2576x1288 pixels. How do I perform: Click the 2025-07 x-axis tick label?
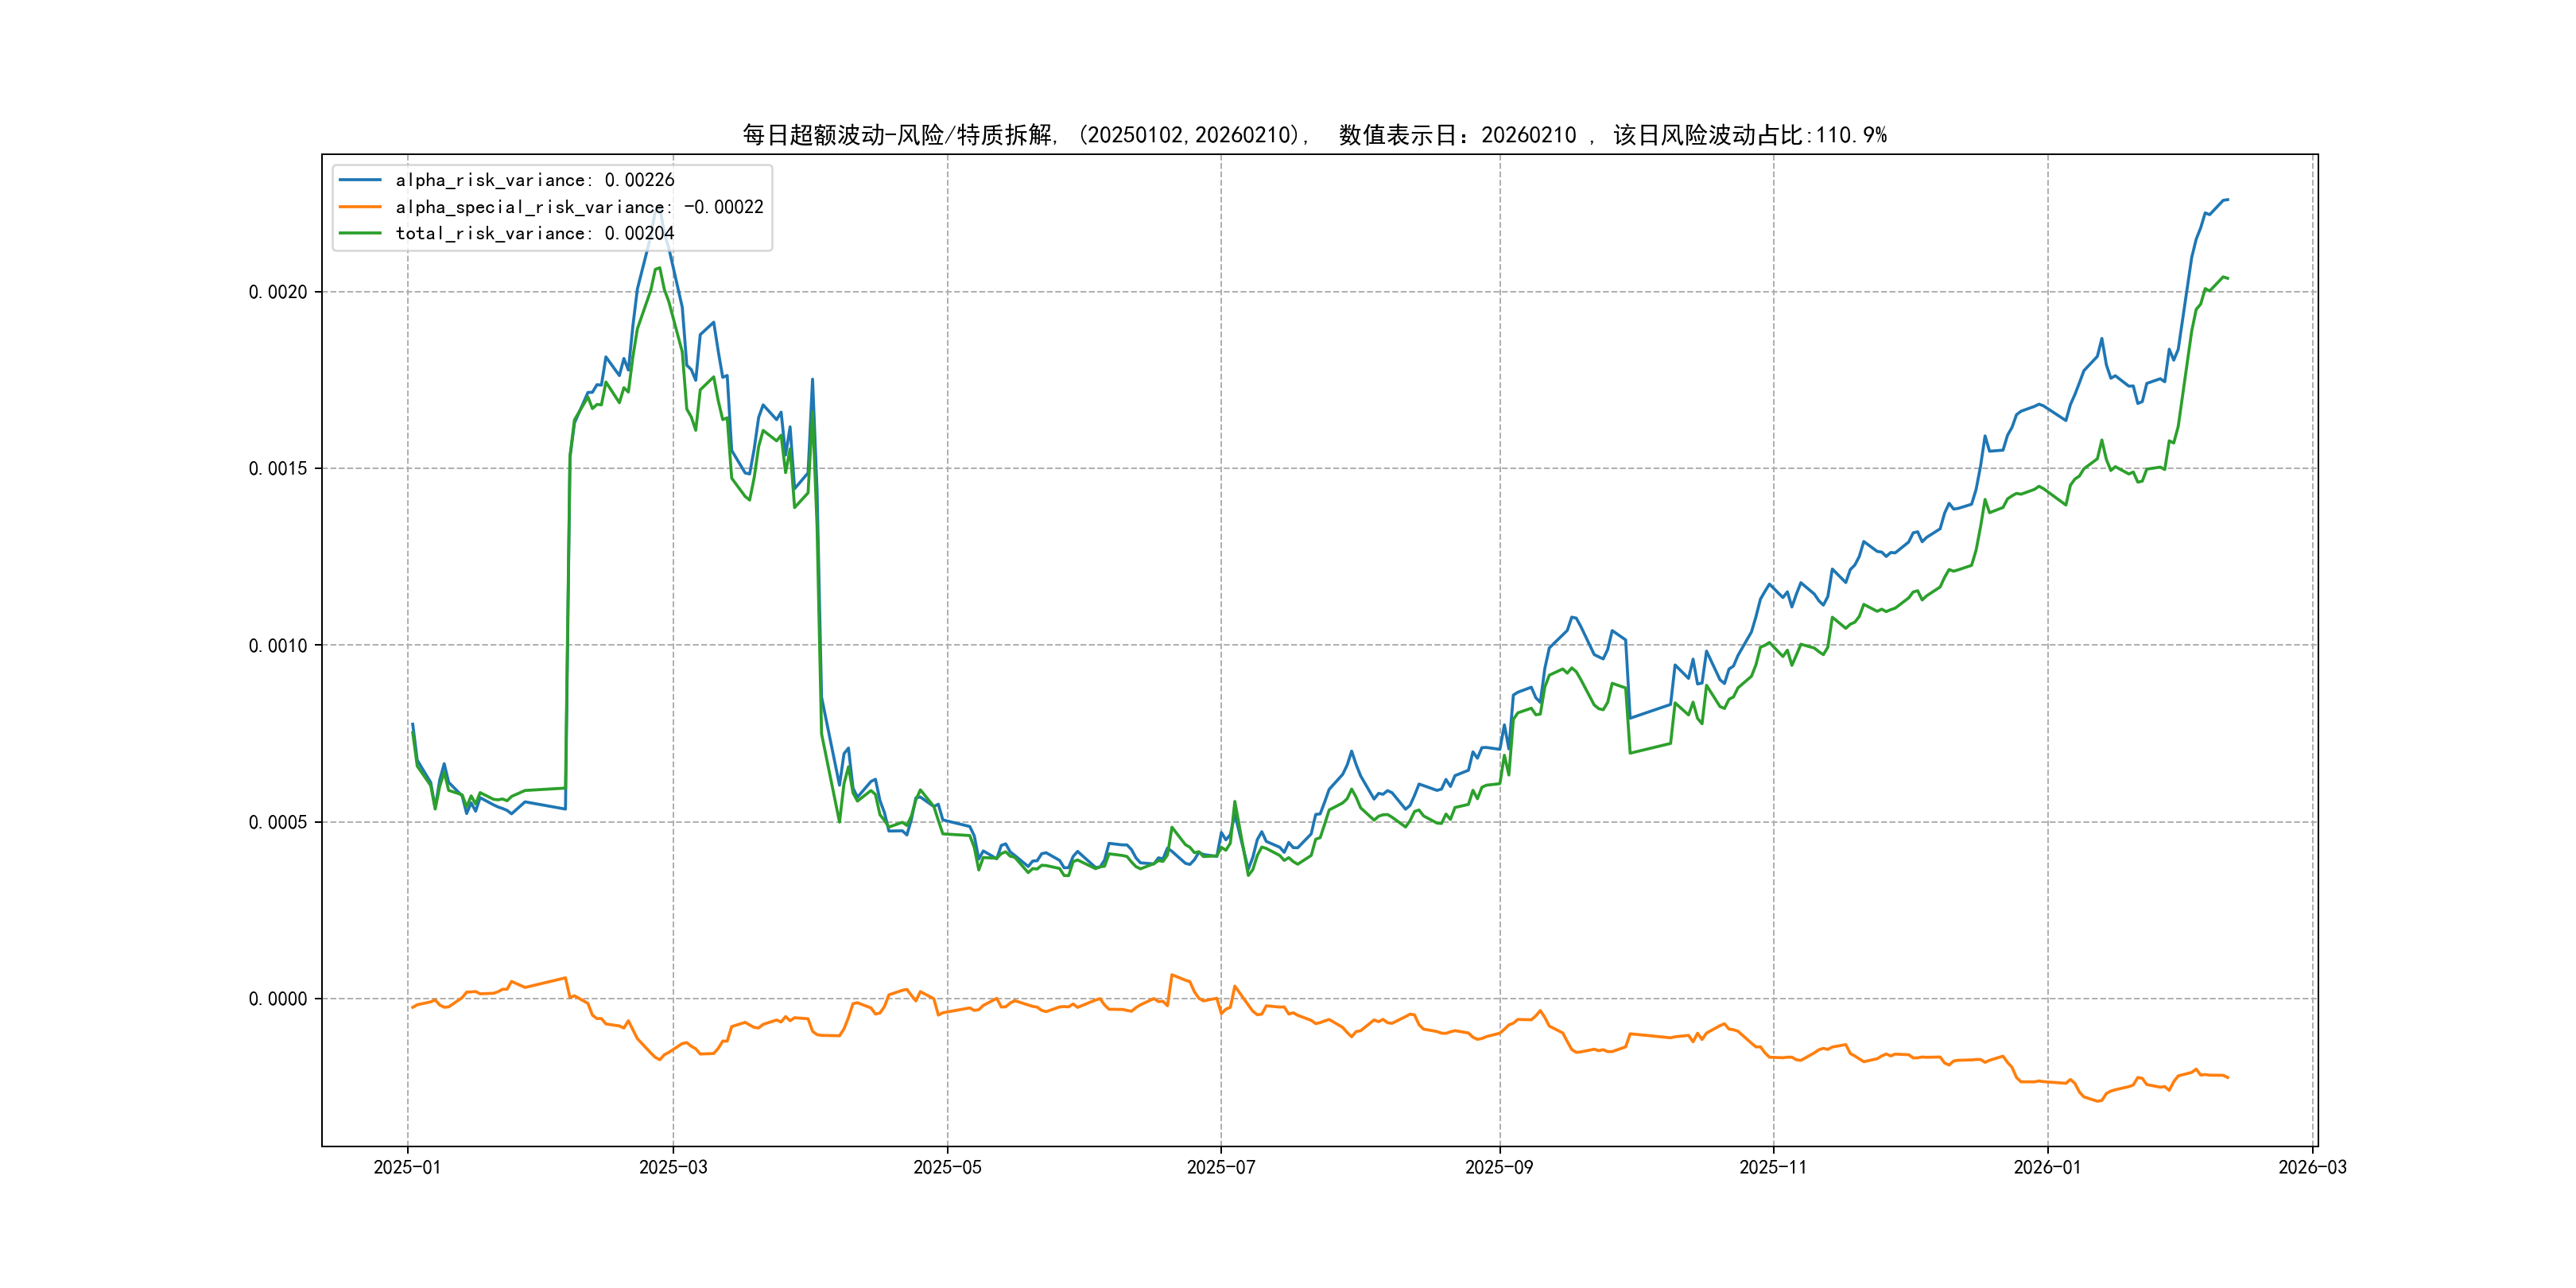1220,1167
